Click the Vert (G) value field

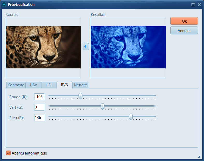coord(39,107)
